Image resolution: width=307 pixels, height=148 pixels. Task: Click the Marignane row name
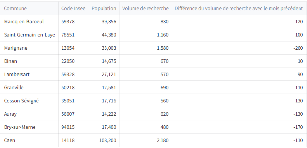[x=16, y=48]
